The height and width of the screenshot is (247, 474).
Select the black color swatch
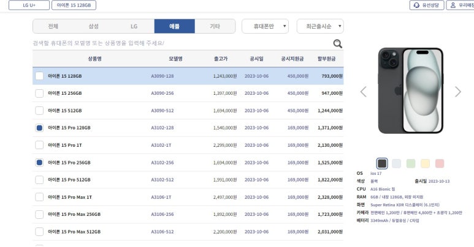tap(382, 163)
